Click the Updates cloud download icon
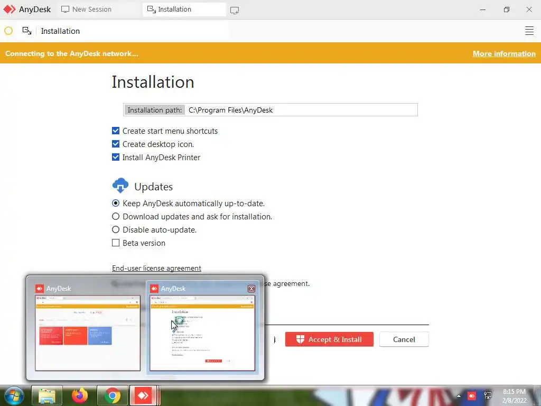Screen dimensions: 541x406 click(x=120, y=186)
